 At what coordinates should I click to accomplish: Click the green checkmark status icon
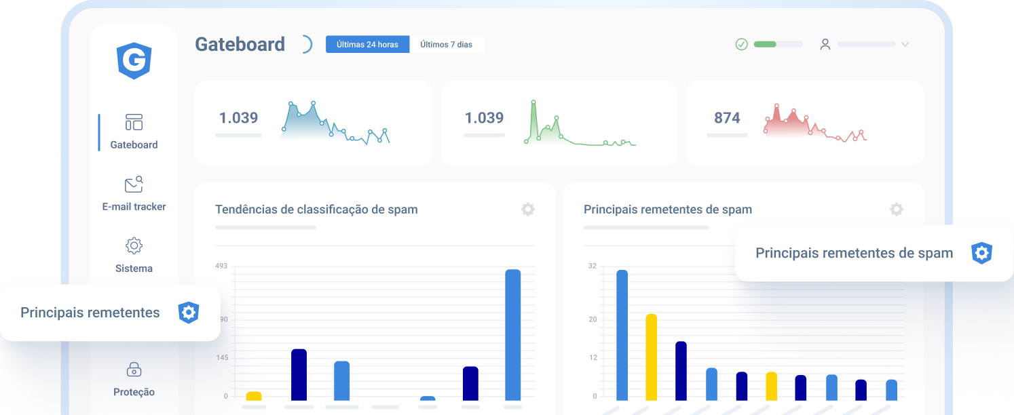(x=741, y=44)
